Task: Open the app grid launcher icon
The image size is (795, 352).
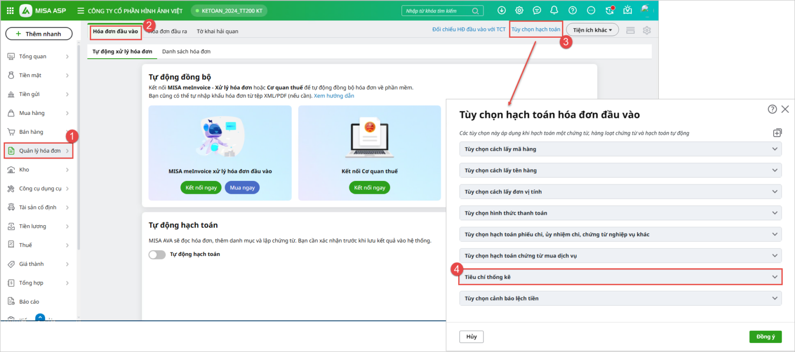Action: coord(10,10)
